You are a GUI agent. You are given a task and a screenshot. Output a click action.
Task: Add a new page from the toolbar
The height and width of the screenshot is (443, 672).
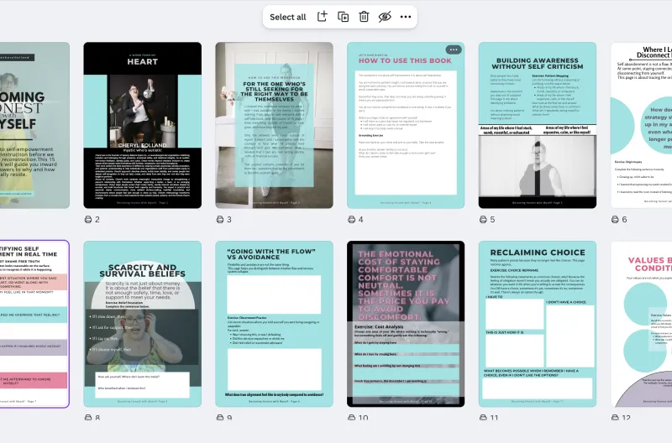tap(322, 17)
